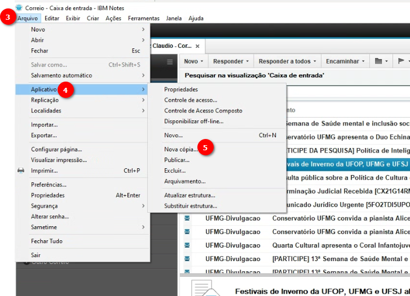This screenshot has width=410, height=296.
Task: Select Propriedades with Alt+Enter shortcut
Action: [83, 195]
